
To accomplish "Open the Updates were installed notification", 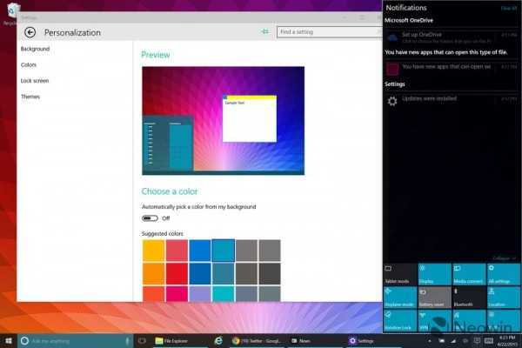I will point(452,101).
